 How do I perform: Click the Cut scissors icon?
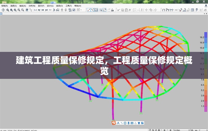(x=119, y=10)
